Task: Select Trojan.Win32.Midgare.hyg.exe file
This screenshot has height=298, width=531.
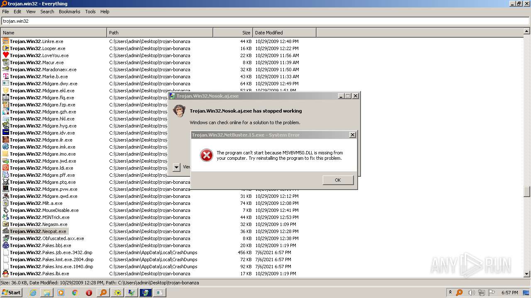Action: coord(43,126)
